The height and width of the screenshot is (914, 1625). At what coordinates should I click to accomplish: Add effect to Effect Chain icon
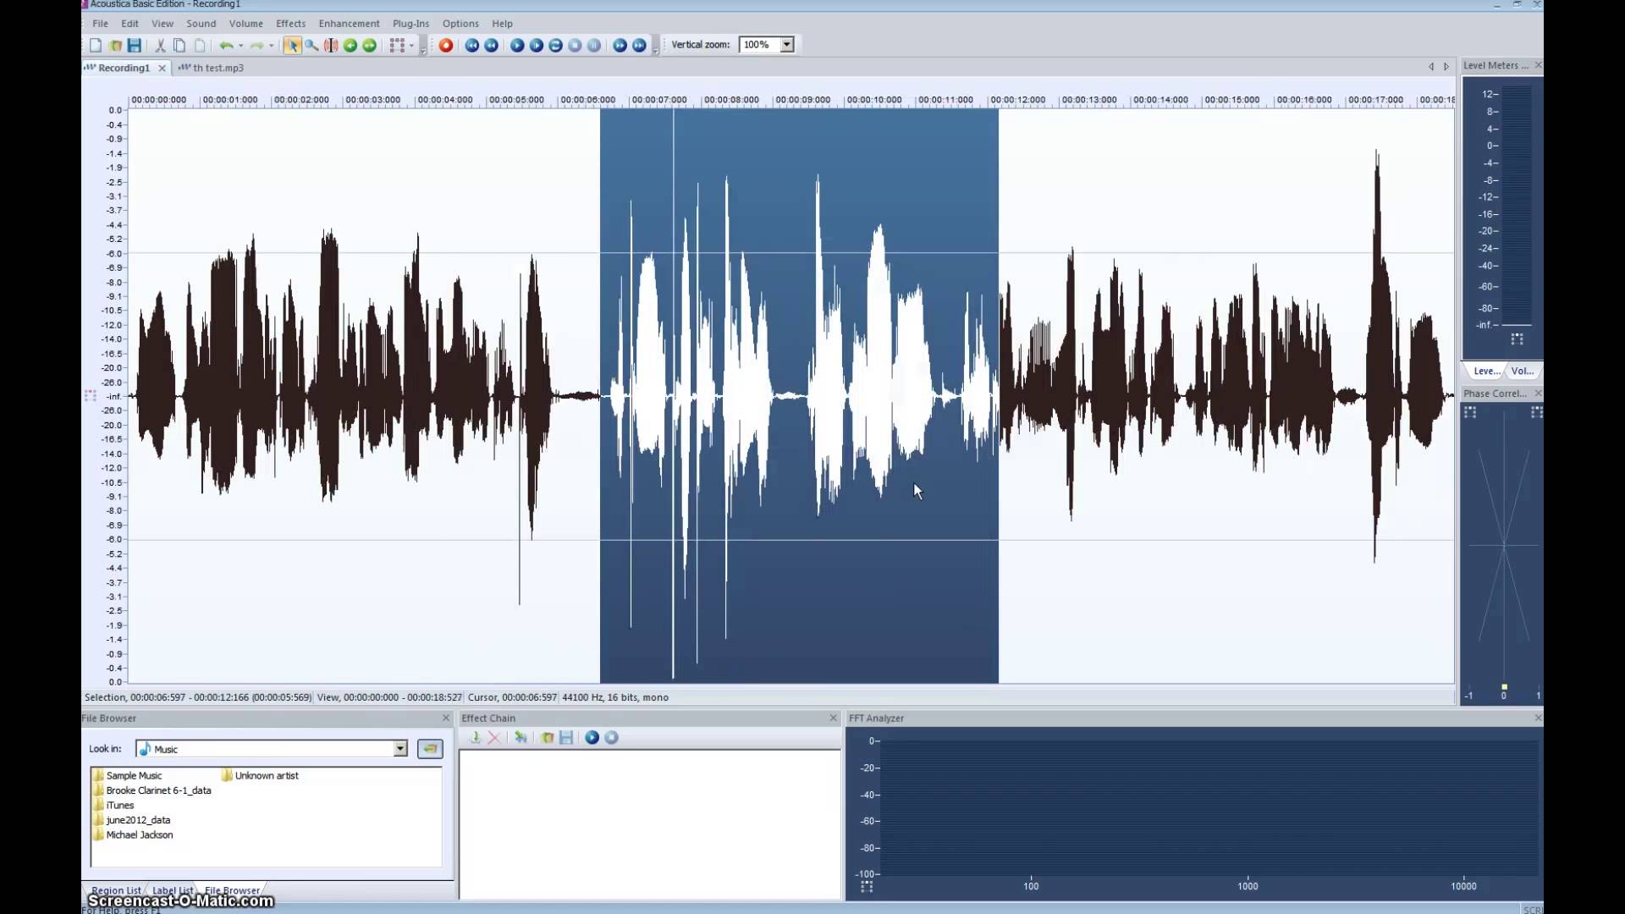click(475, 738)
